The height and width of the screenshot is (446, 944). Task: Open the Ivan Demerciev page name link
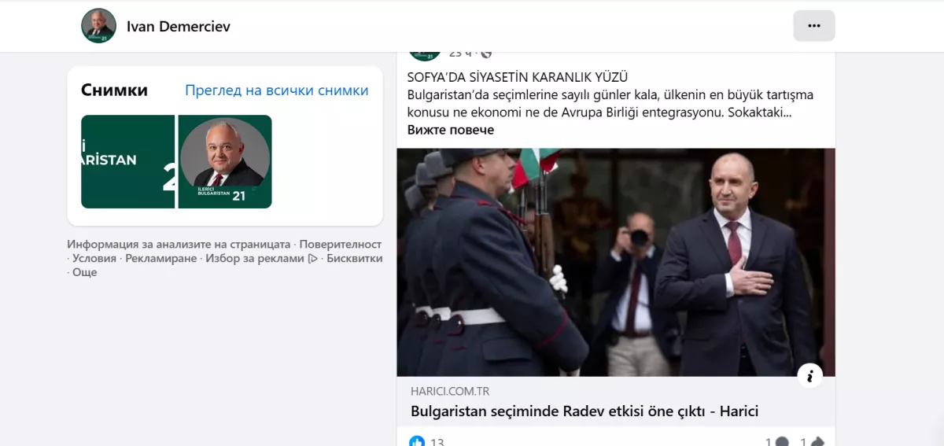click(x=178, y=27)
